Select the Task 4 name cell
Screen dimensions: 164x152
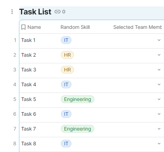tap(39, 85)
